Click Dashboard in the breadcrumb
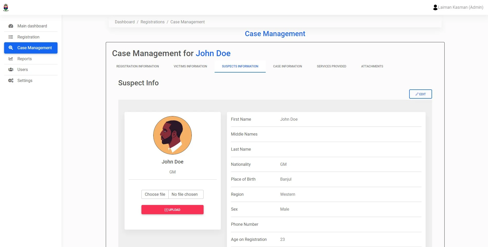Viewport: 488px width, 247px height. point(125,22)
